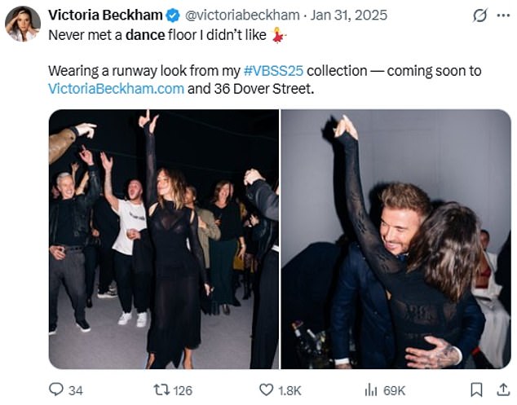Screen dimensions: 517x405
Task: Open the view analytics bar chart icon
Action: [x=369, y=390]
